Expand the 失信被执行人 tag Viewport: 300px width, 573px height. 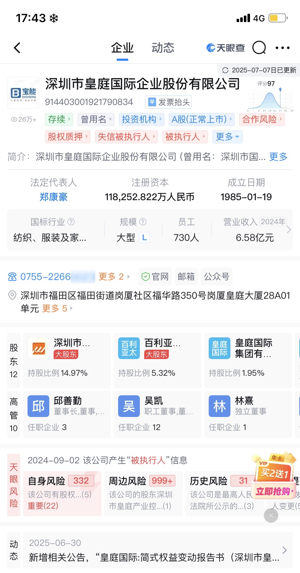click(126, 136)
